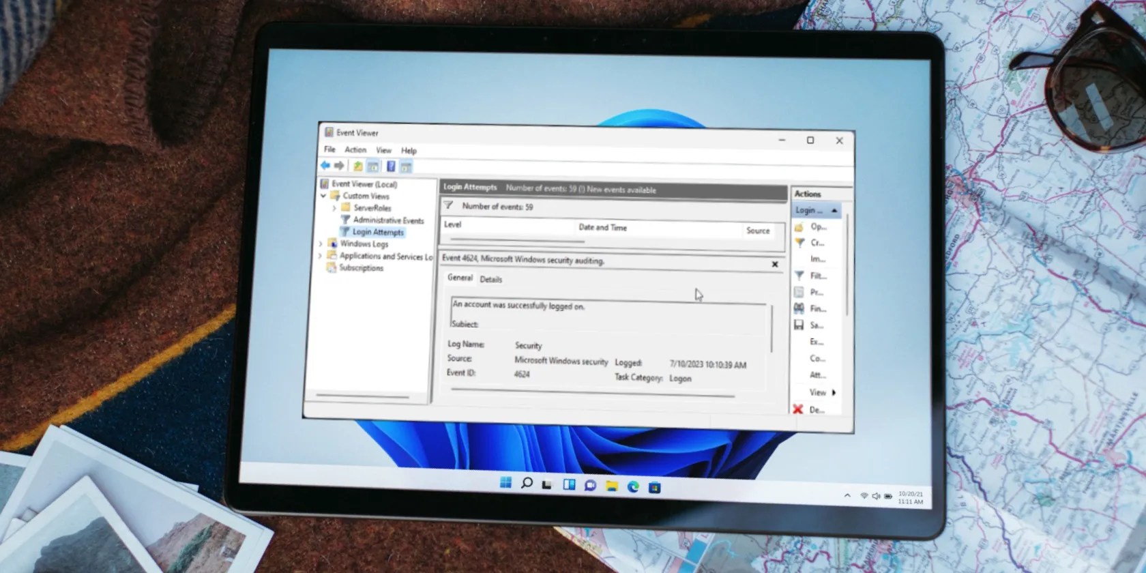Viewport: 1146px width, 573px height.
Task: Open the View submenu arrow in Actions pane
Action: tap(834, 393)
